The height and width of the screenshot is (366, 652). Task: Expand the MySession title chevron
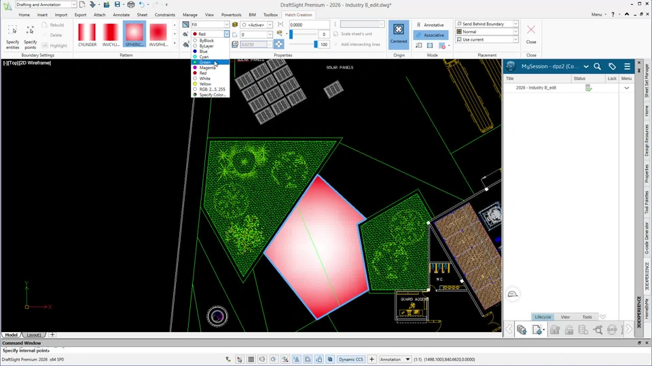[586, 66]
